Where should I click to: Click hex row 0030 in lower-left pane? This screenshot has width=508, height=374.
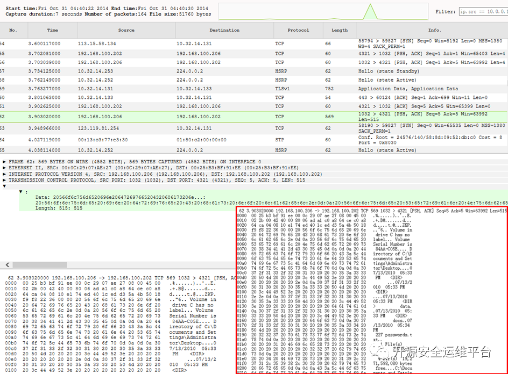pyautogui.click(x=110, y=300)
